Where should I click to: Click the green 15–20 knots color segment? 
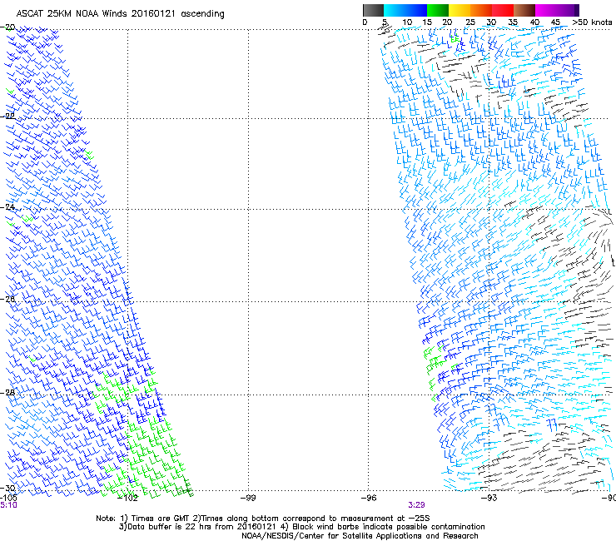click(x=438, y=10)
